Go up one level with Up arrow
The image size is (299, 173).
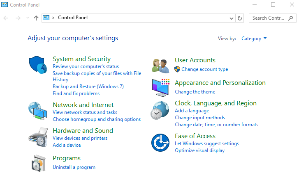click(36, 18)
